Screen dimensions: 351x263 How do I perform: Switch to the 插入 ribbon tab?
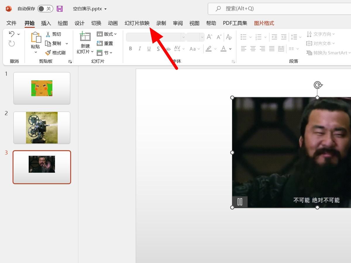[x=46, y=23]
